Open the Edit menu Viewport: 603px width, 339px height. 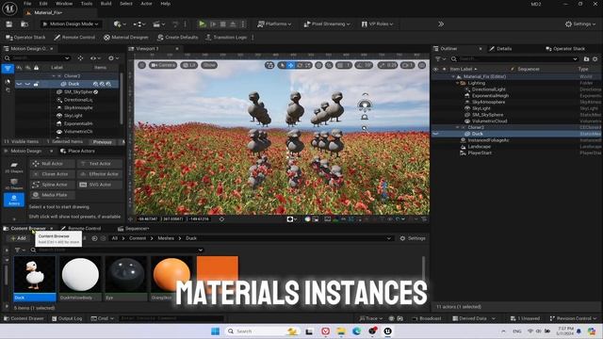tap(43, 4)
